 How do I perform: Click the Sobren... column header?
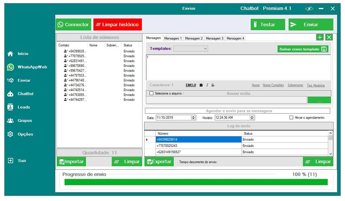pyautogui.click(x=113, y=45)
